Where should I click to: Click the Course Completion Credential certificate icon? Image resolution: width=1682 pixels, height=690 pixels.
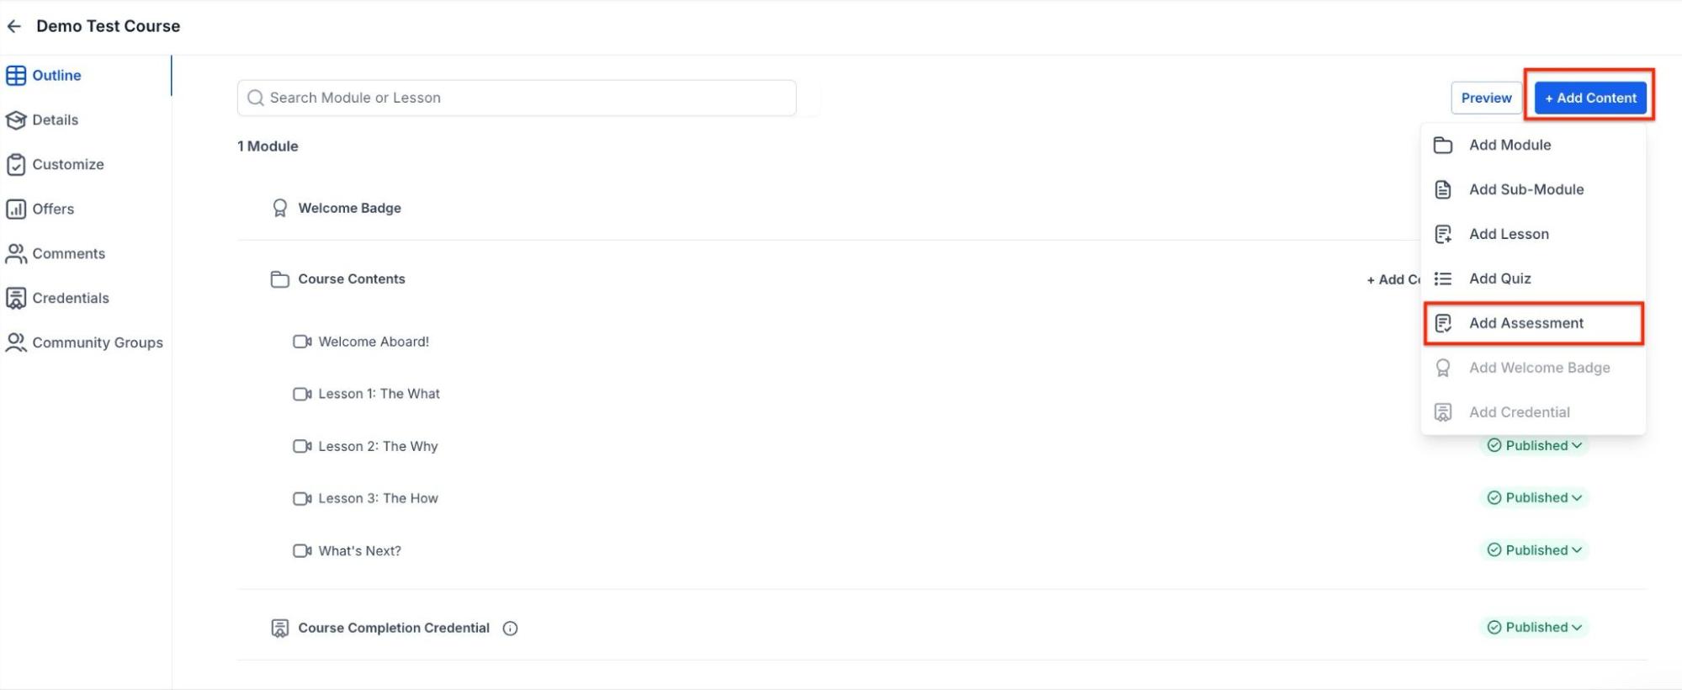click(x=279, y=629)
